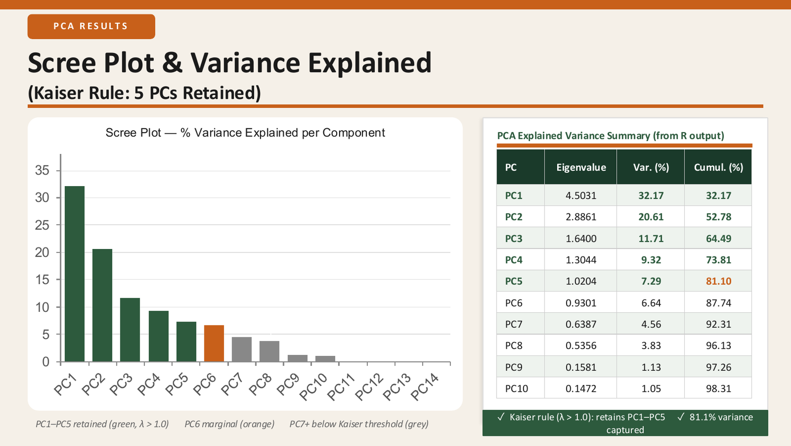Image resolution: width=791 pixels, height=446 pixels.
Task: Click cumulative cell 64.49
Action: (x=718, y=238)
